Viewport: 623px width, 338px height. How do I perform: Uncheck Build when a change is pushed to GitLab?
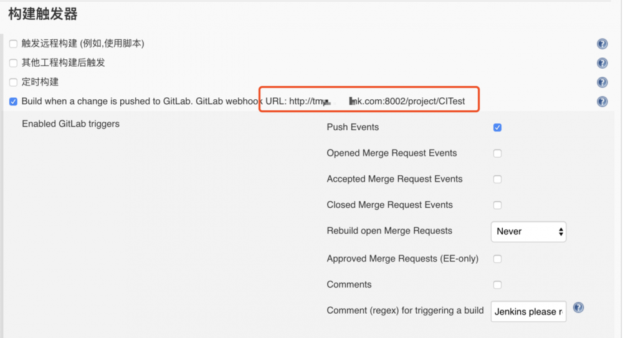coord(13,102)
